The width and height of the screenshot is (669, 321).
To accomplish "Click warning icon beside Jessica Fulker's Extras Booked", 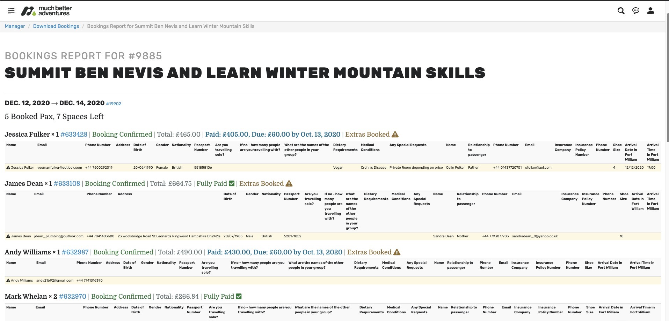I will 395,135.
